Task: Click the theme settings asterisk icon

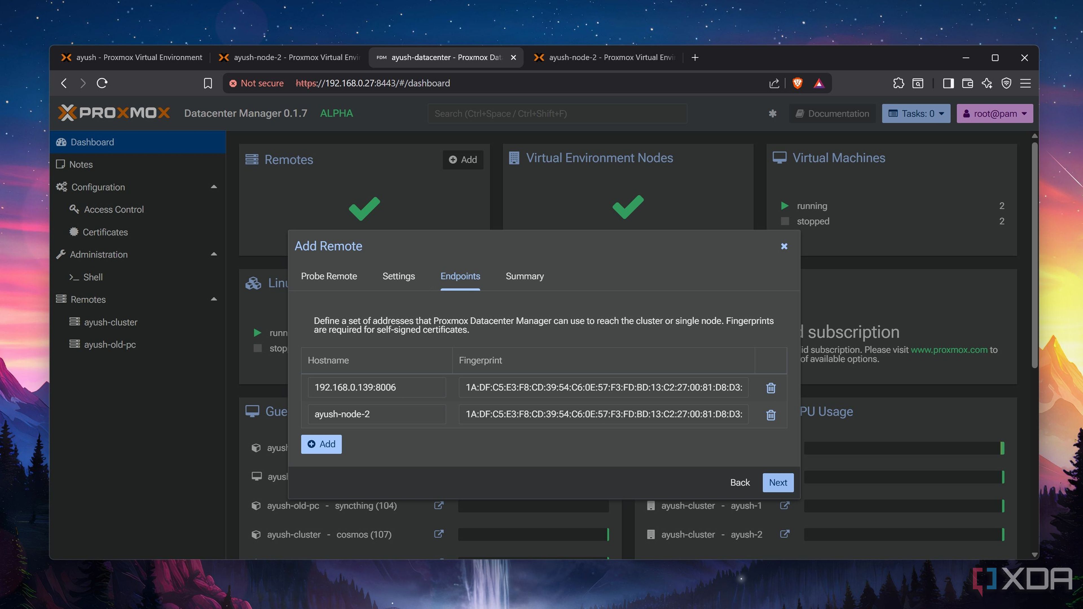Action: tap(772, 113)
